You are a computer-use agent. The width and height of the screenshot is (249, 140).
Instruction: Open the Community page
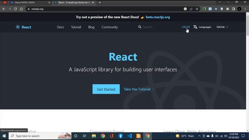110,27
